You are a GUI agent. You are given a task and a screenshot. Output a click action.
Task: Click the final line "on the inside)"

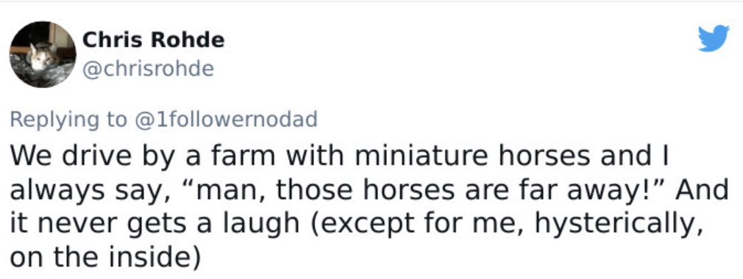(106, 258)
